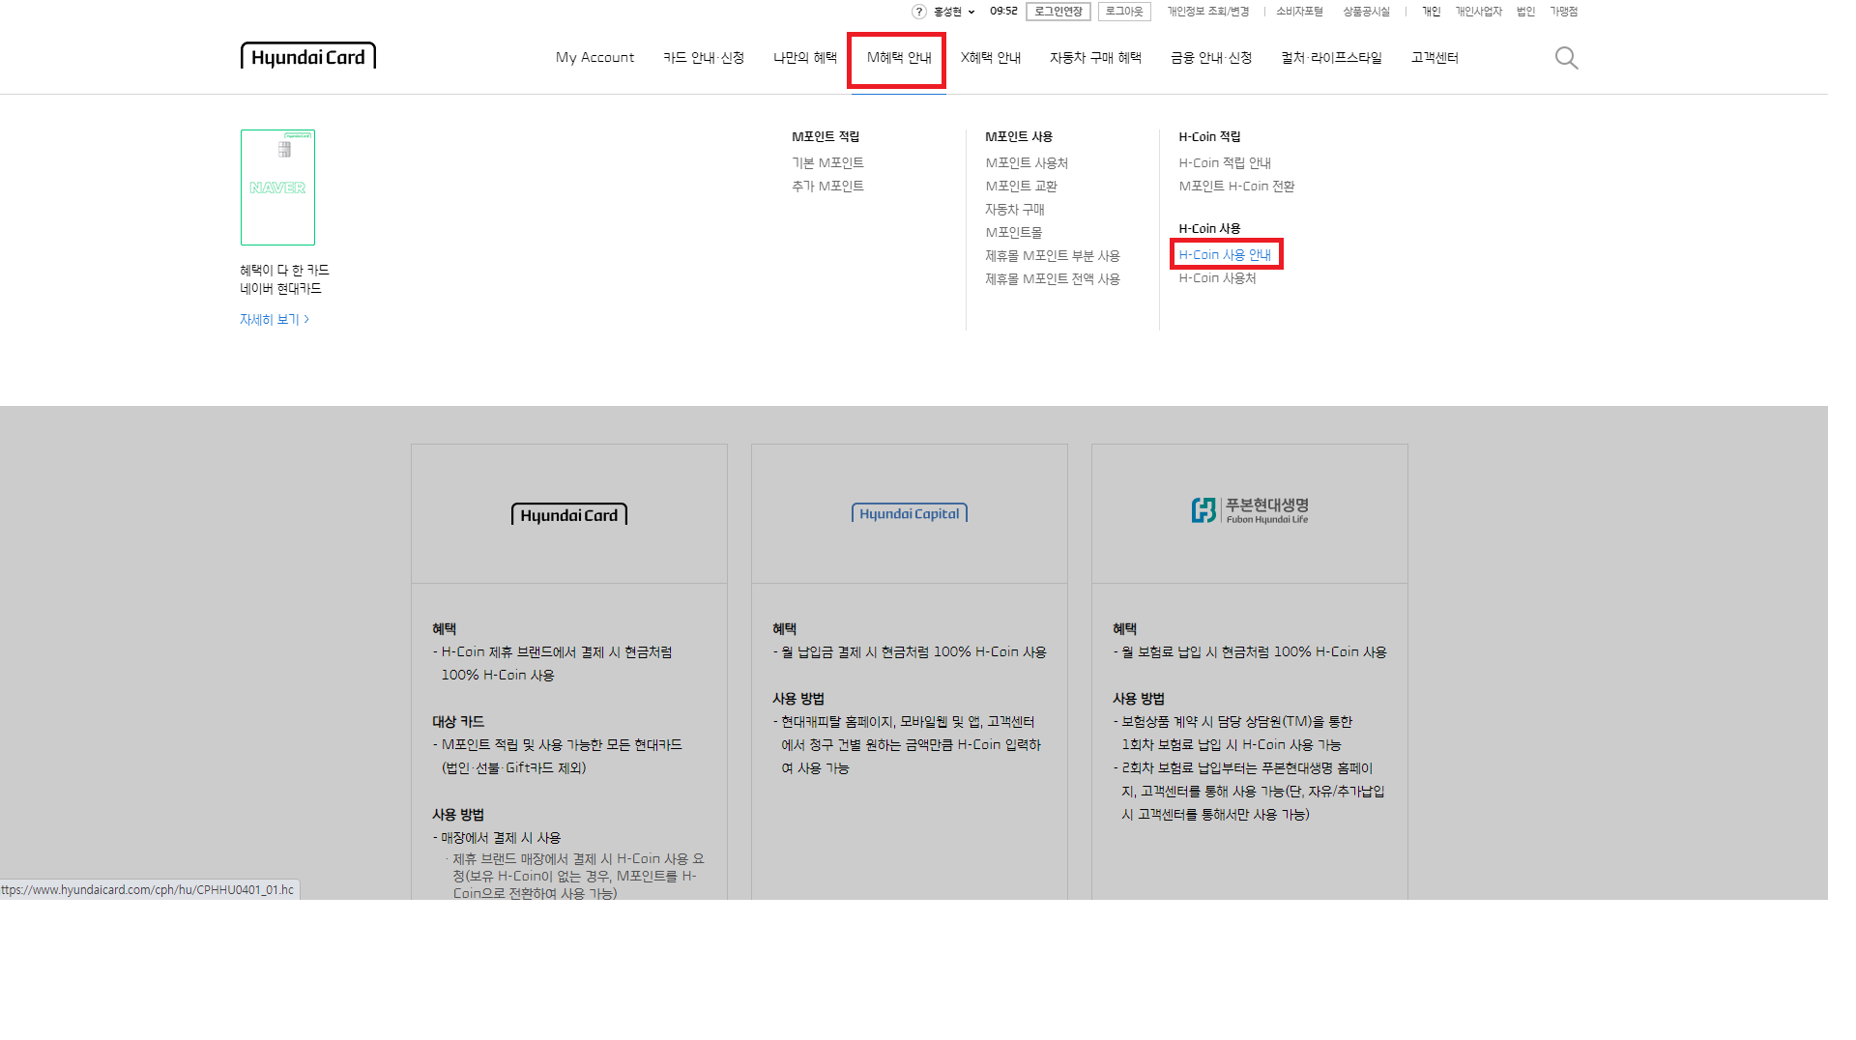Open 나만의 혜택 menu

click(805, 58)
